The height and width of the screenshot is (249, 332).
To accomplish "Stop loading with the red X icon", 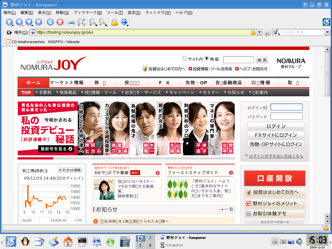I will pos(60,22).
